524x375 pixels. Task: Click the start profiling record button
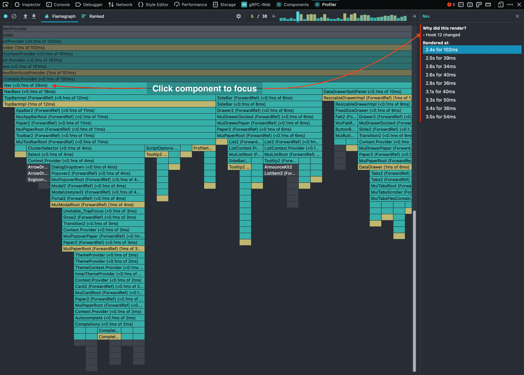tap(6, 16)
